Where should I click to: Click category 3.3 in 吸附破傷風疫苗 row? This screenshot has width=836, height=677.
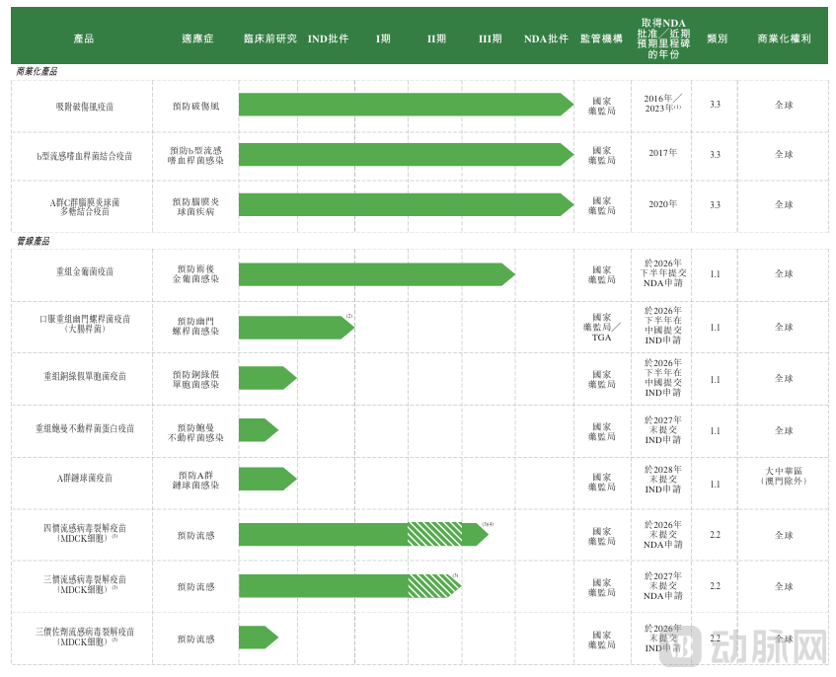[x=715, y=104]
